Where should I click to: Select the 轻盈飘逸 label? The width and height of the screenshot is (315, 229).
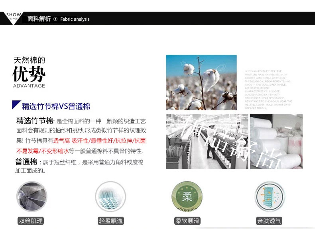click(110, 221)
